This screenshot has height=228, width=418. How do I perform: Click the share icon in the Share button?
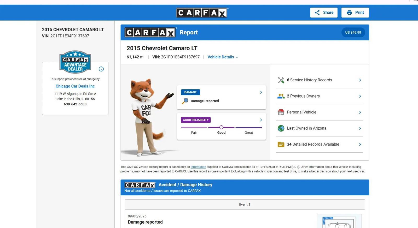pos(317,13)
